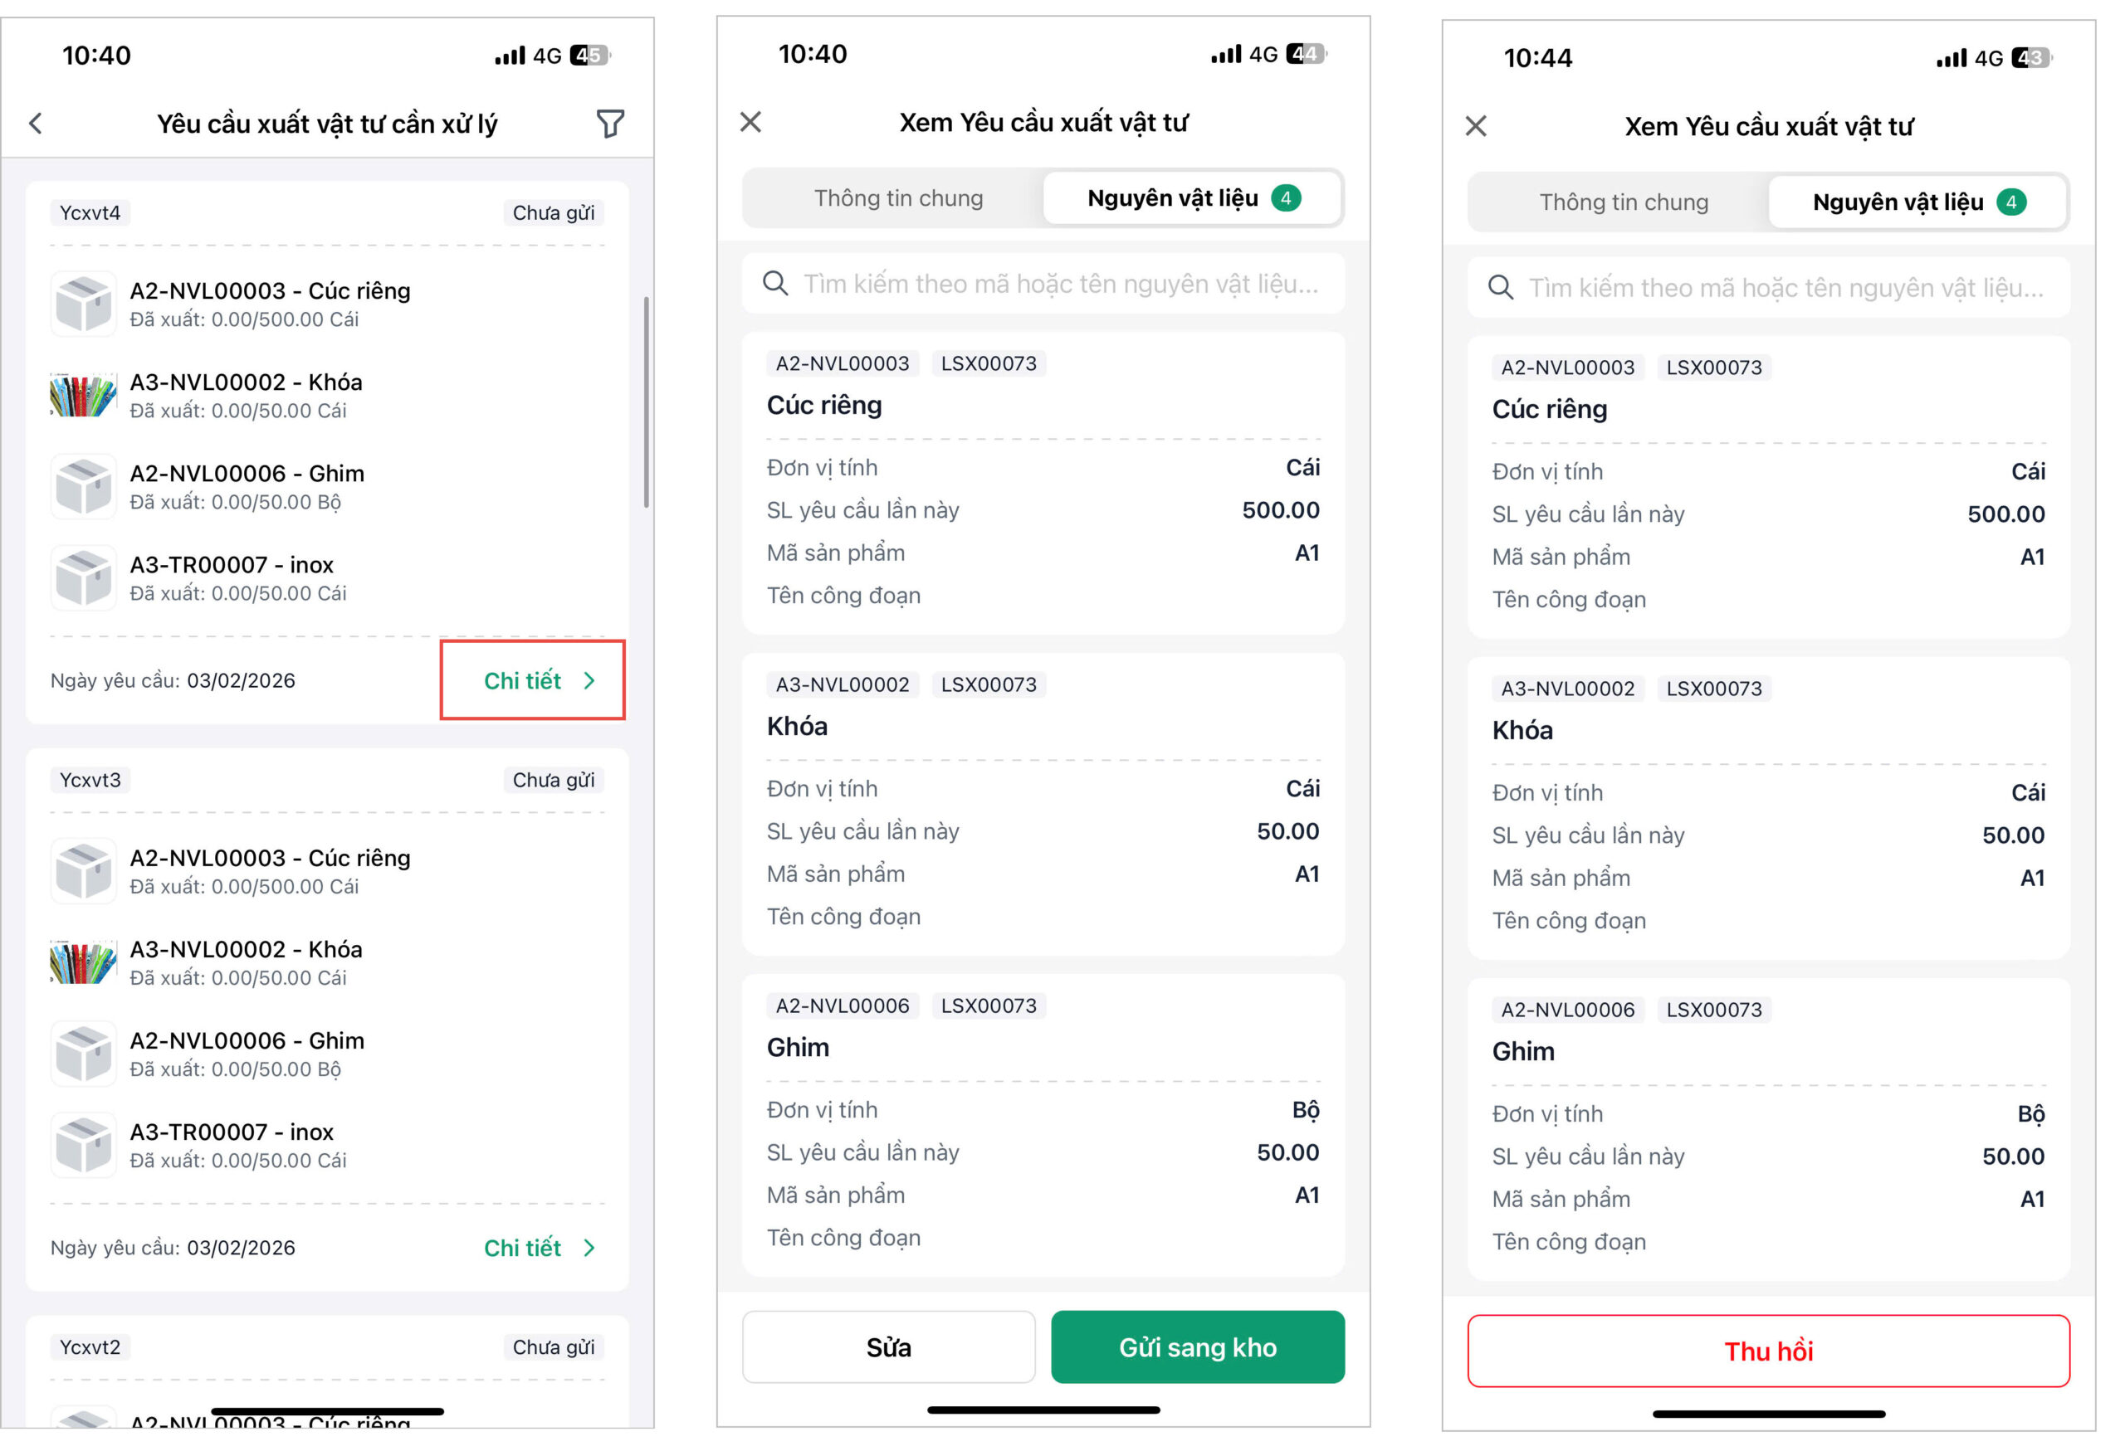
Task: Switch to Thông tin chung tab, right screen
Action: (1623, 202)
